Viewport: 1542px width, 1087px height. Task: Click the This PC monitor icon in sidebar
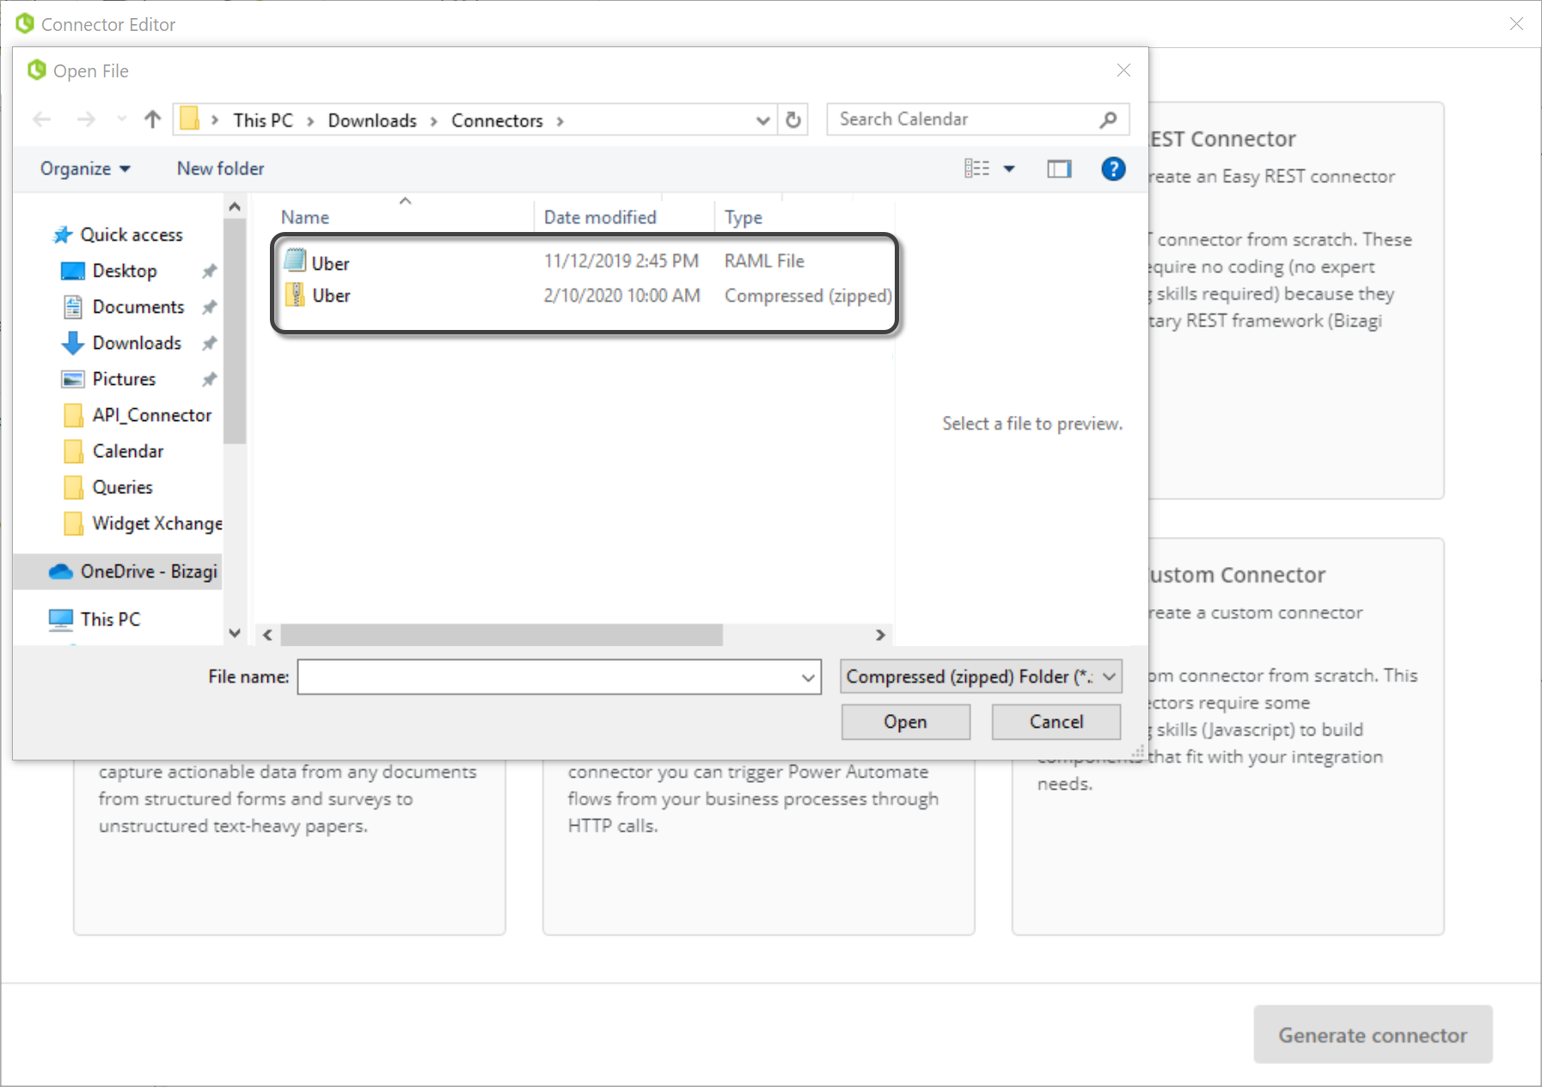coord(61,620)
